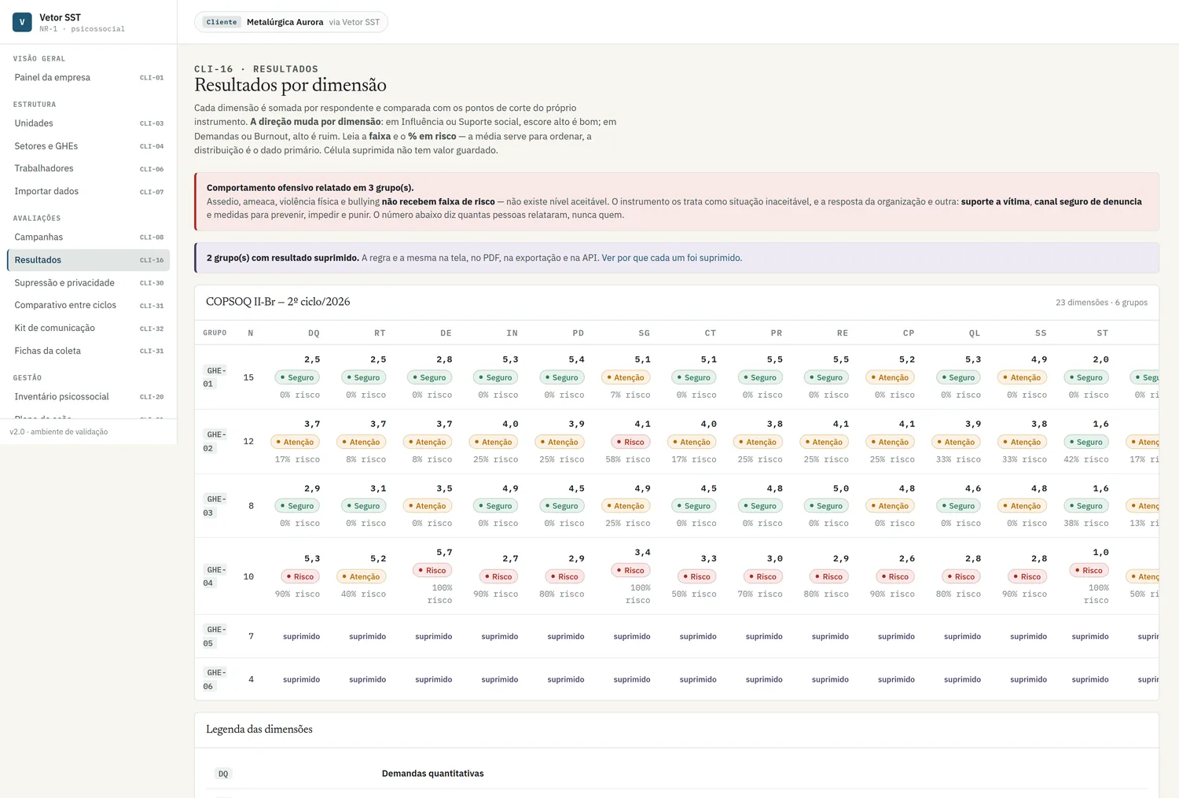Select the ST column header

click(1102, 333)
